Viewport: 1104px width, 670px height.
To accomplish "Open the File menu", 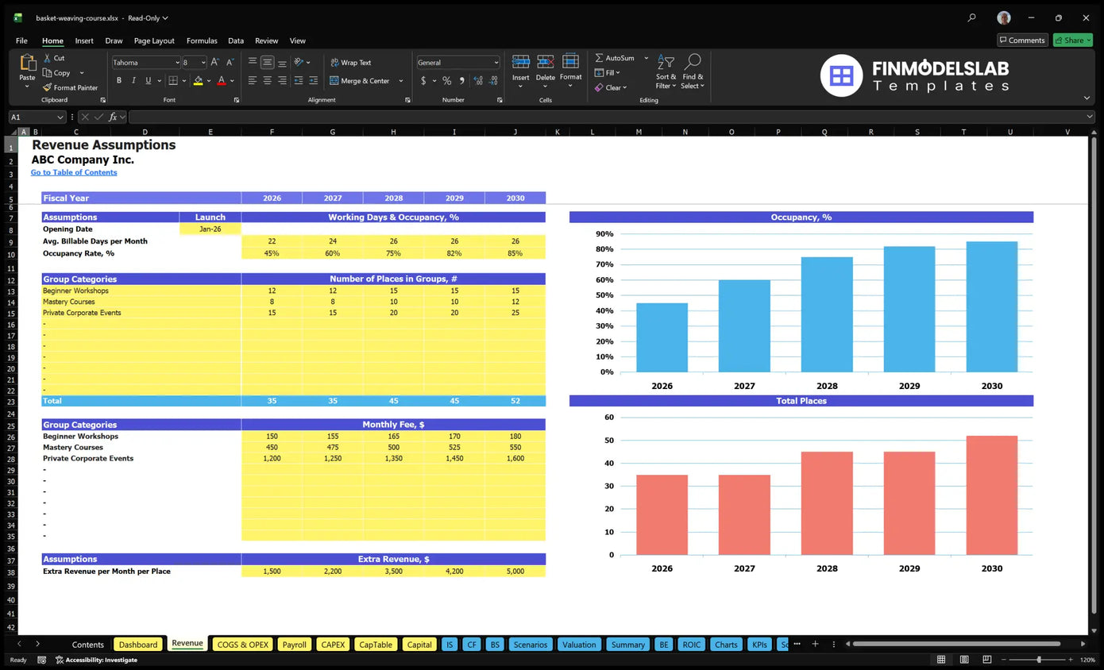I will pos(21,40).
